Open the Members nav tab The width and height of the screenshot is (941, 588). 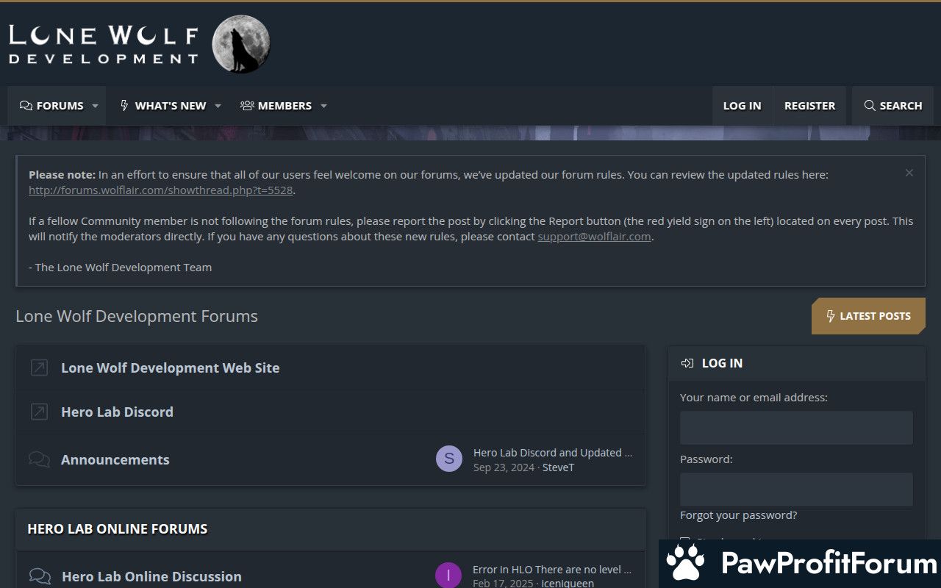[276, 106]
